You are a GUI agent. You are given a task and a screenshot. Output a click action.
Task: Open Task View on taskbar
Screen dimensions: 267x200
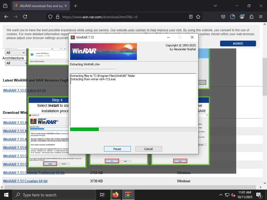pos(102,195)
